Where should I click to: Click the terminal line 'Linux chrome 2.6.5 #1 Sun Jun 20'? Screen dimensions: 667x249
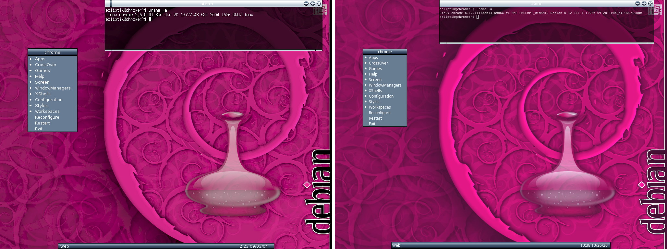[179, 15]
